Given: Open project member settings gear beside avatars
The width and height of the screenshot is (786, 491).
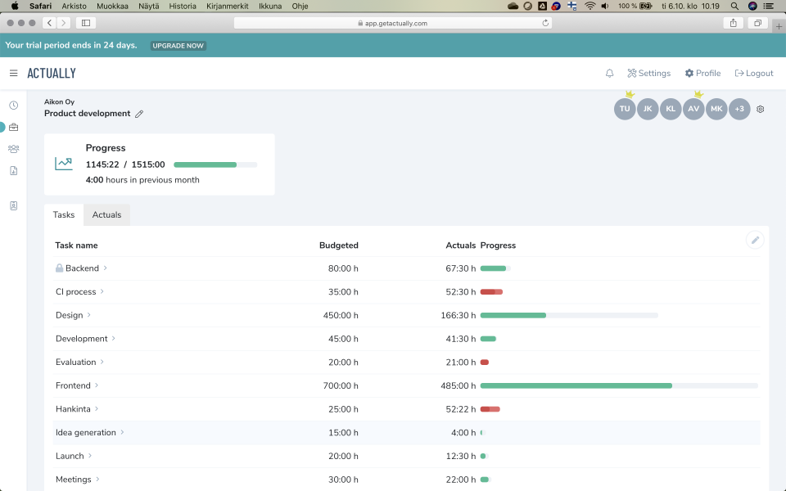Looking at the screenshot, I should [760, 108].
